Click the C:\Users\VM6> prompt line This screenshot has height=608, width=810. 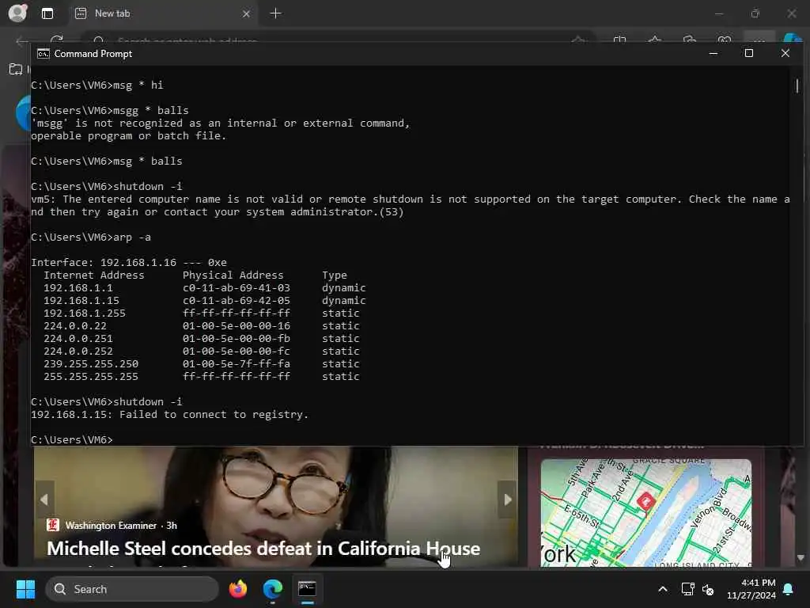pyautogui.click(x=72, y=440)
